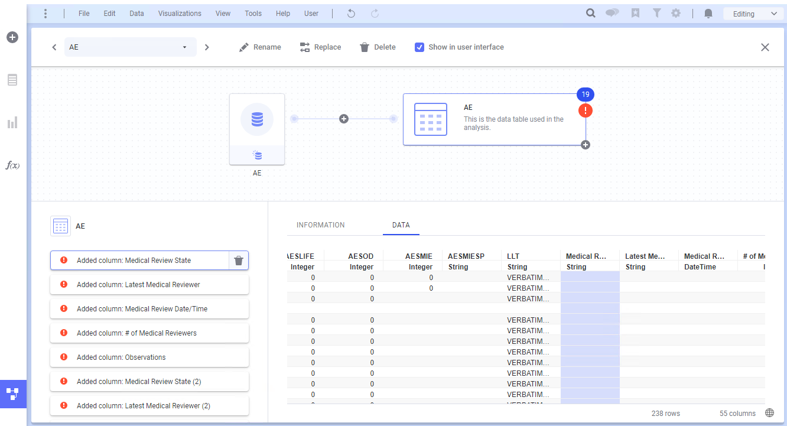787x426 pixels.
Task: Open the Tools menu
Action: click(x=253, y=14)
